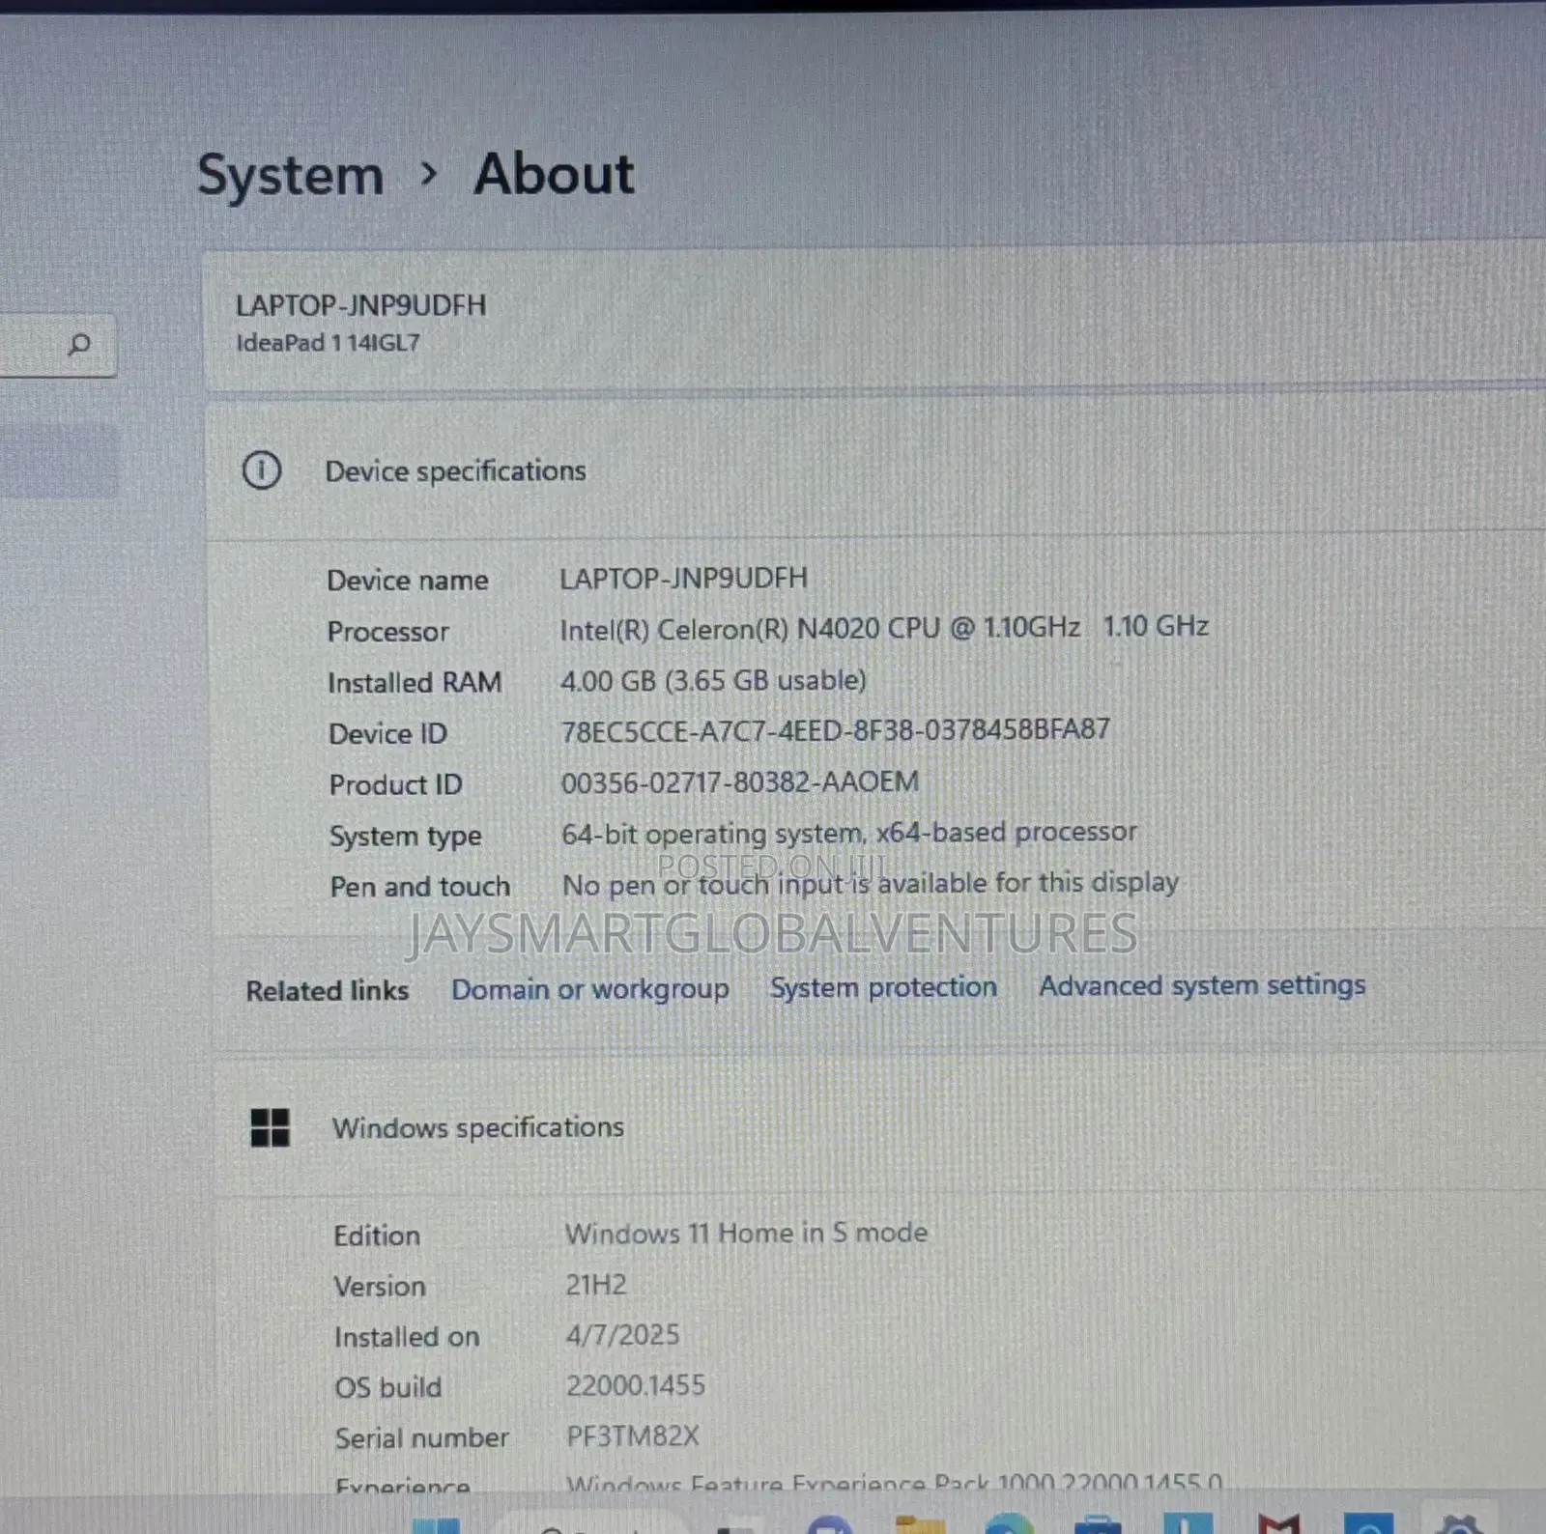
Task: Click the IdeaPad 1 14IGL7 model name
Action: pyautogui.click(x=328, y=343)
